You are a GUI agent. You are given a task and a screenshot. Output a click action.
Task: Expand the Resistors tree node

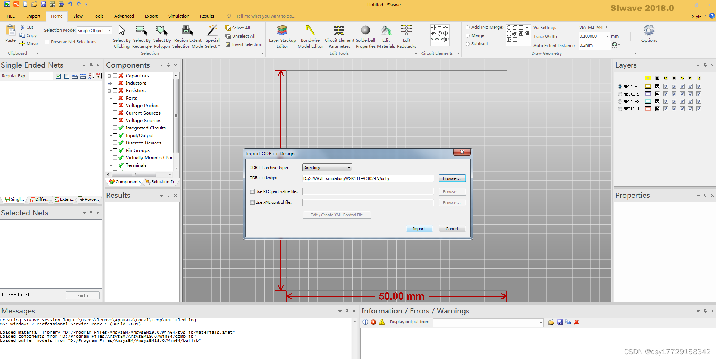[109, 91]
